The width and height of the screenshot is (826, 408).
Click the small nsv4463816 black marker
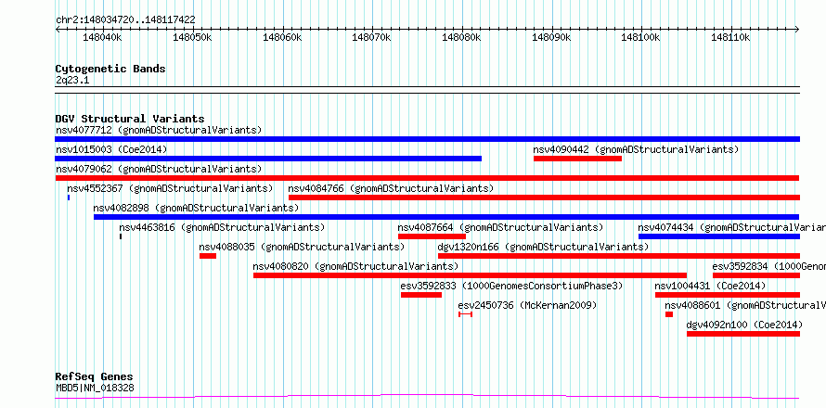pos(121,236)
